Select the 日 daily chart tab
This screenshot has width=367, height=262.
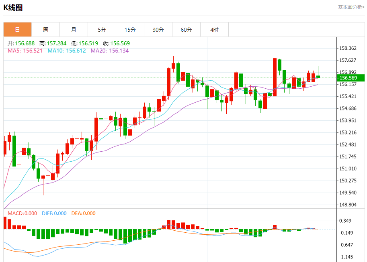[x=18, y=30]
